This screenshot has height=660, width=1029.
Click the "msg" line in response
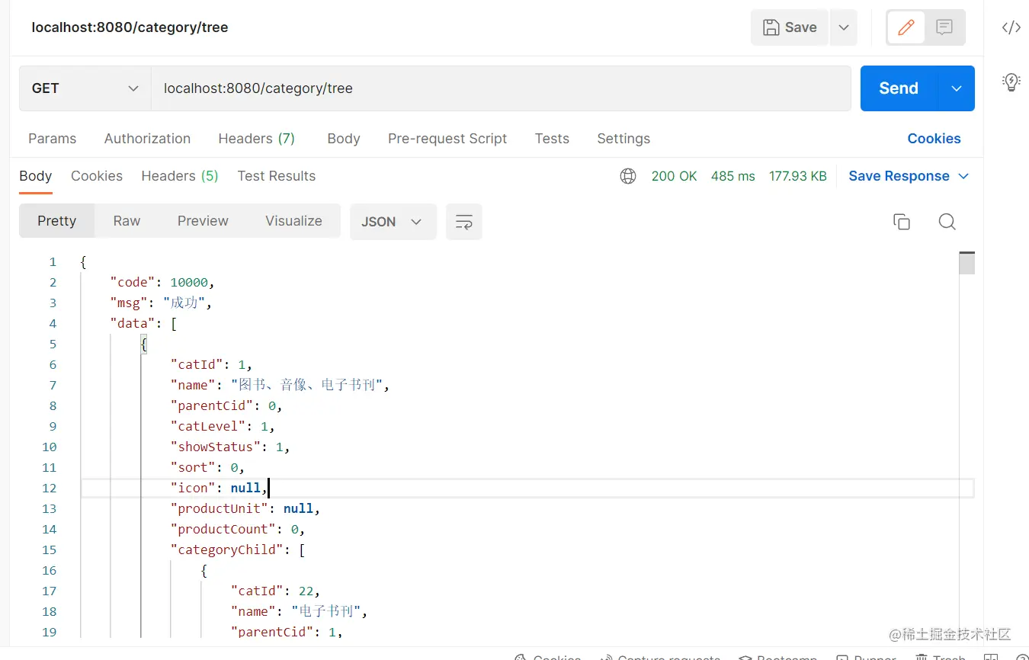tap(160, 303)
